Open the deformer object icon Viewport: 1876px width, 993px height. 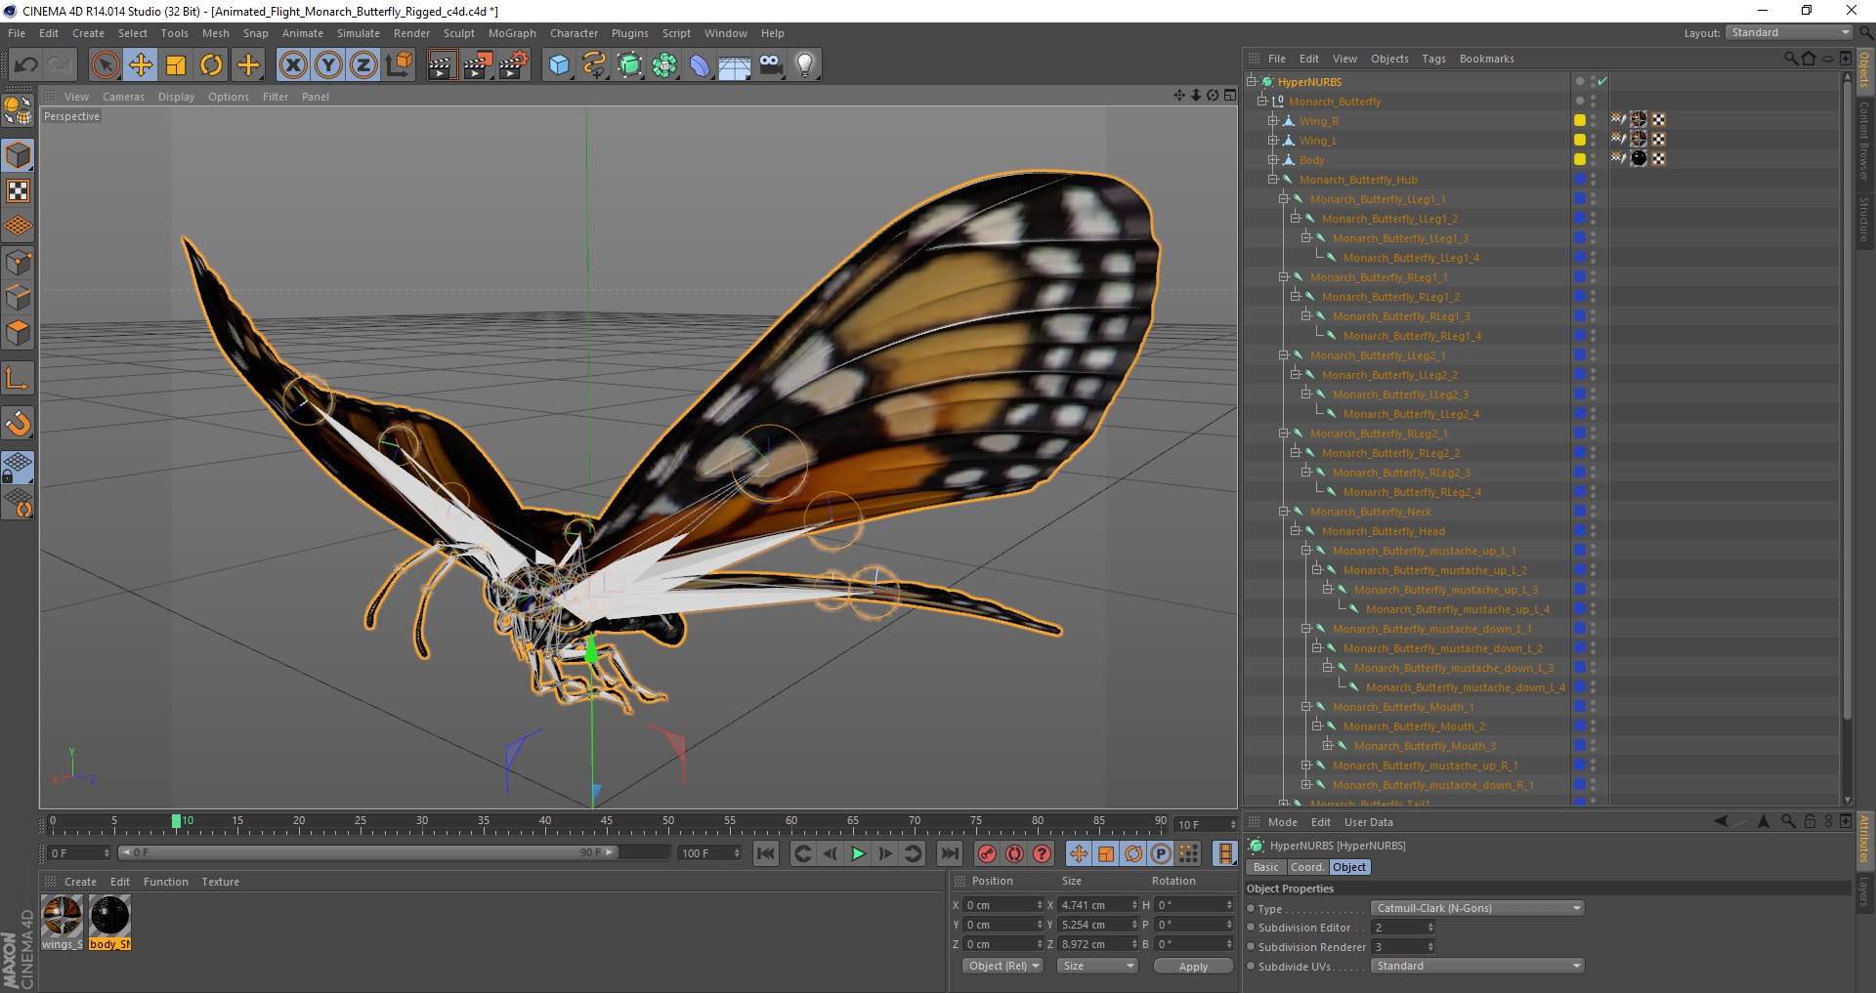(x=701, y=65)
